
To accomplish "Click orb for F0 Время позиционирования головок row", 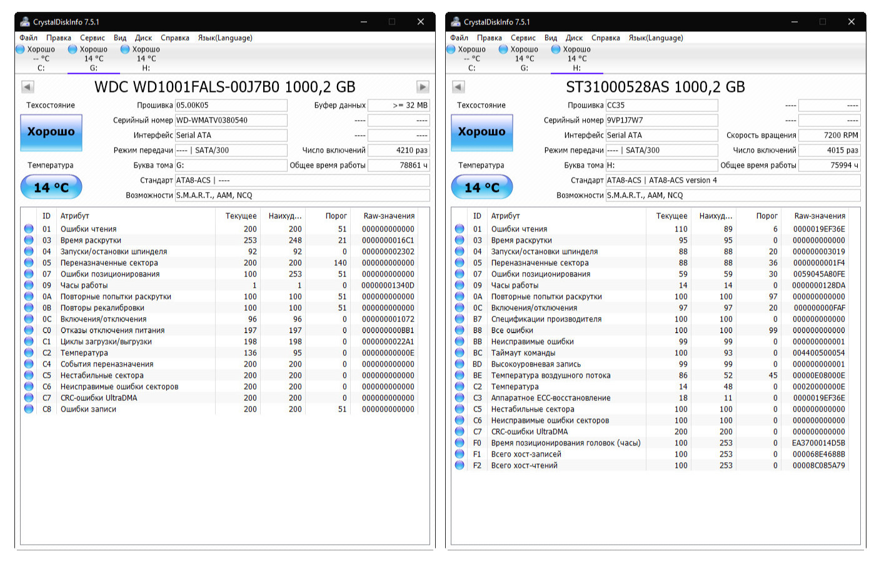I will coord(460,443).
